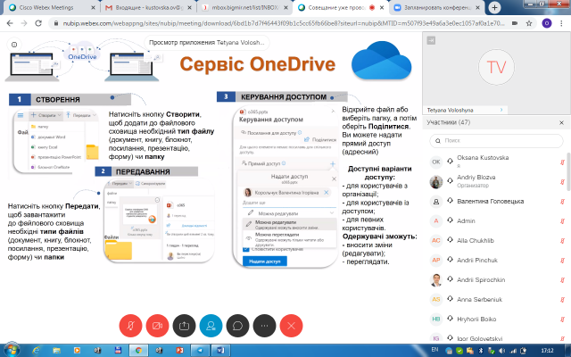Click the TV avatar video tile

click(496, 68)
